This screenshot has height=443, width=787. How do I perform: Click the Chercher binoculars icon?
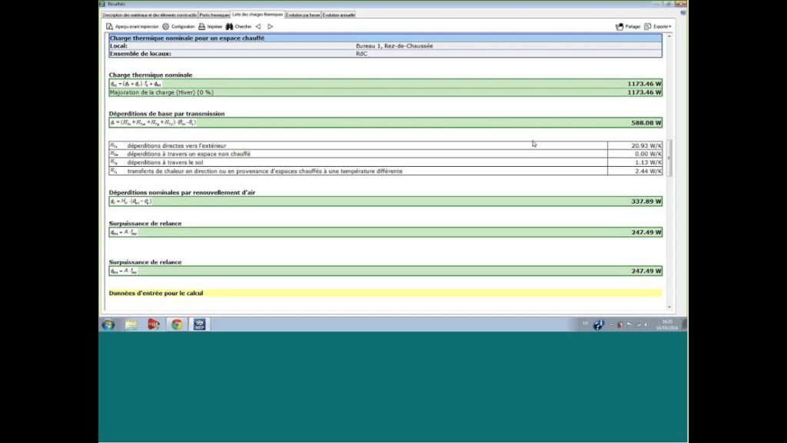coord(229,26)
